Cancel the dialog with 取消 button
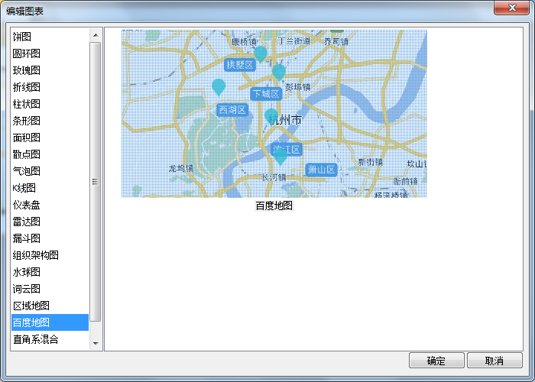535x382 pixels. tap(494, 361)
